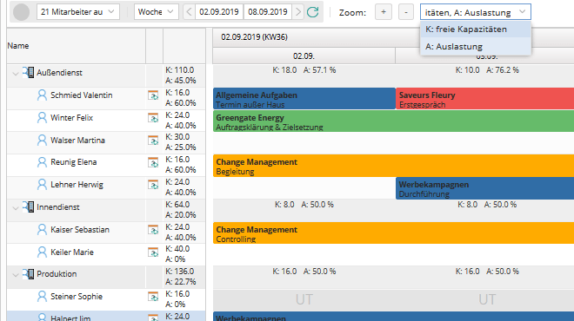Edit start date 02.09.2019 field

pos(219,12)
